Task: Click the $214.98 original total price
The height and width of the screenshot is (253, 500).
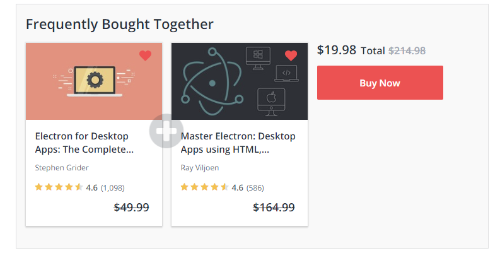Action: (407, 50)
